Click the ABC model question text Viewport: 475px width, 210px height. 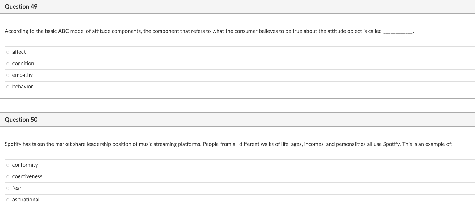[193, 31]
